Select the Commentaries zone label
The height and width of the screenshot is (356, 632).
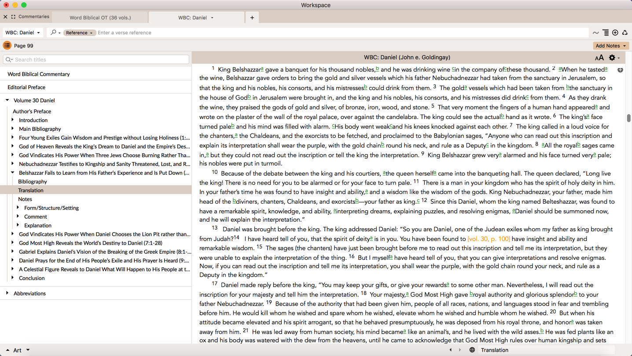click(34, 17)
